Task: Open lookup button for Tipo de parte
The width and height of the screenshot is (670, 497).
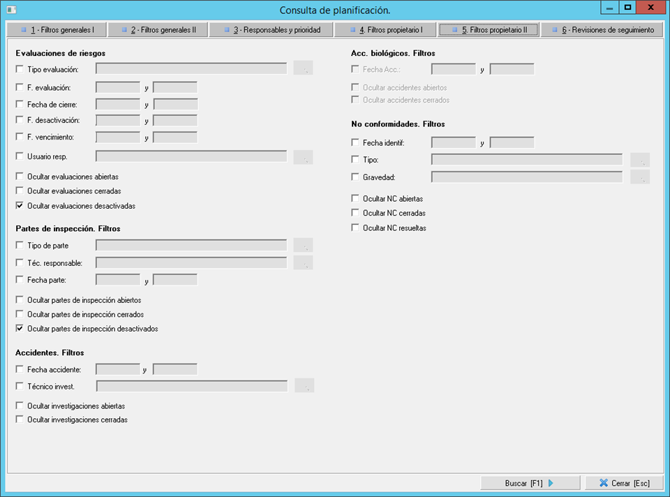Action: 304,245
